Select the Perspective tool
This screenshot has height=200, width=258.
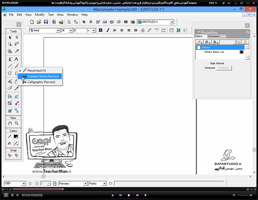(x=10, y=96)
